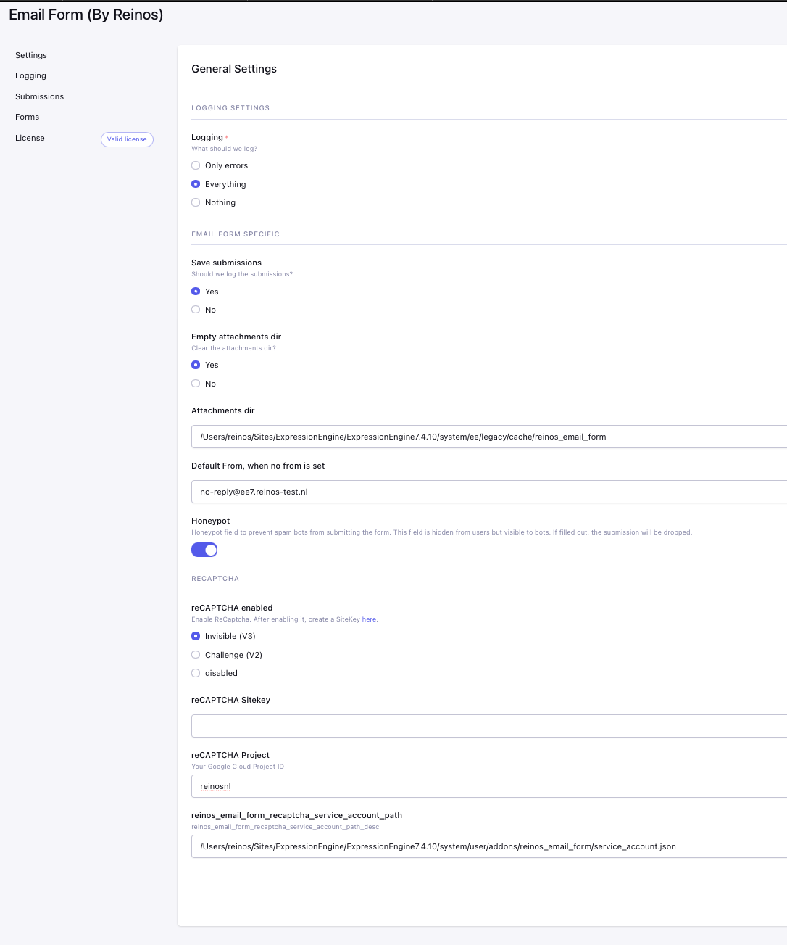Image resolution: width=787 pixels, height=945 pixels.
Task: Click the General Settings heading
Action: point(234,69)
